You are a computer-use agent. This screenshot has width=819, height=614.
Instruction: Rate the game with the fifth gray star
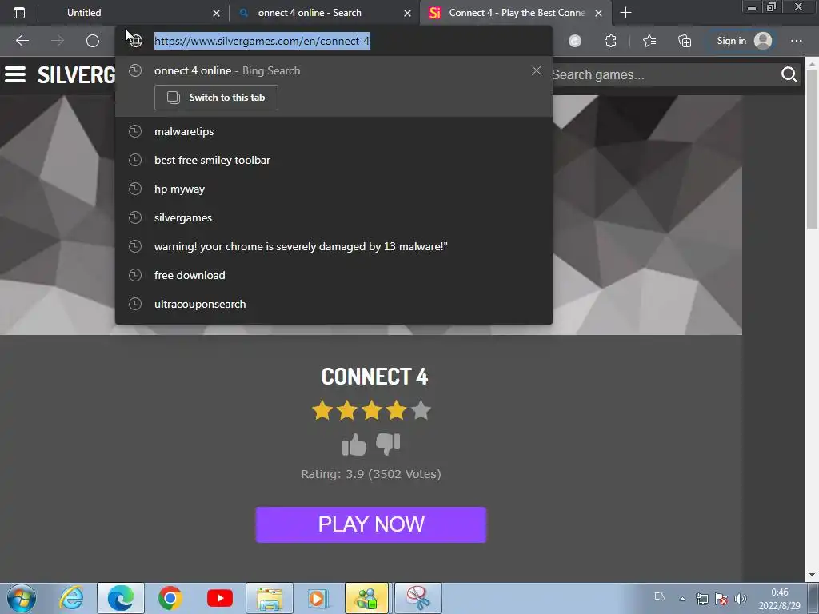coord(421,410)
